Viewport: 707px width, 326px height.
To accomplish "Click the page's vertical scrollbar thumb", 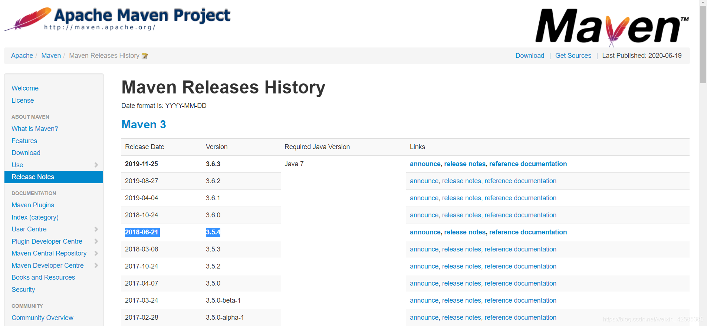I will 703,45.
